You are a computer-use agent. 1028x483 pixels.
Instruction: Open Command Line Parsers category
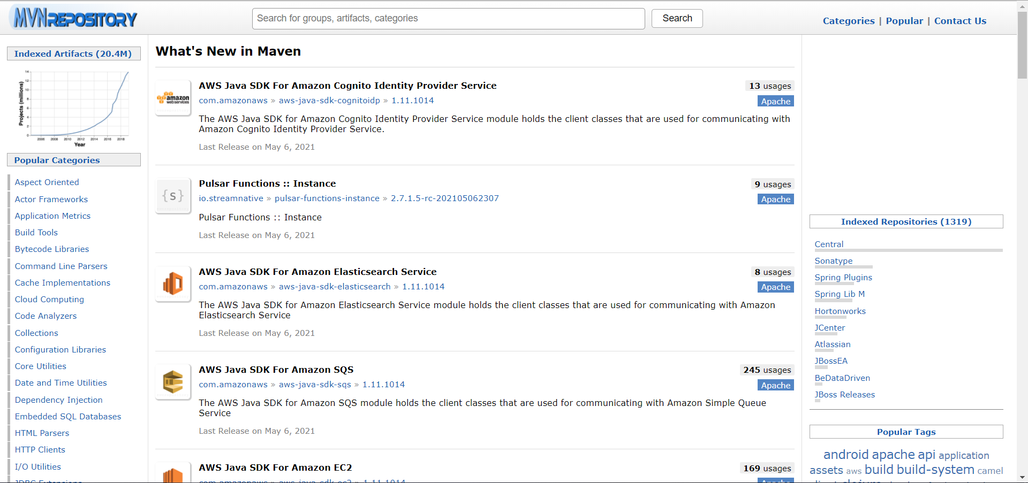(61, 266)
